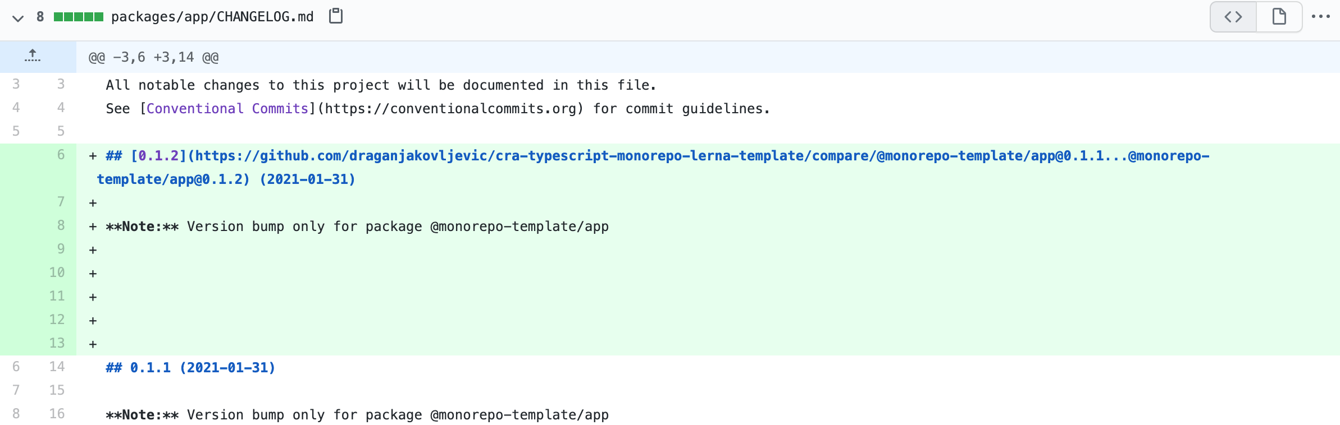Click the added Note version bump line

[357, 227]
